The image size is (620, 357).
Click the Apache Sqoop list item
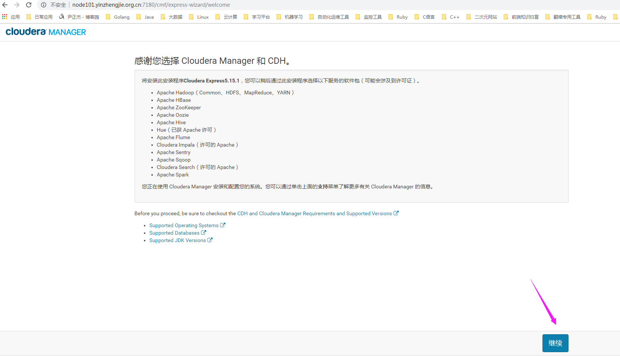pos(173,160)
